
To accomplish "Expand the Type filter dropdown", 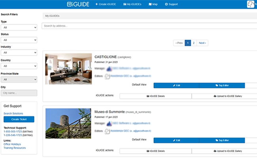I will click(19, 28).
